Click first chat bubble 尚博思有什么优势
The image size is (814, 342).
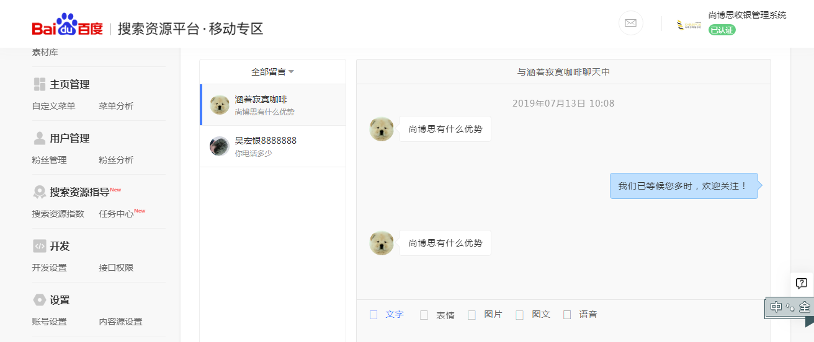pyautogui.click(x=445, y=129)
